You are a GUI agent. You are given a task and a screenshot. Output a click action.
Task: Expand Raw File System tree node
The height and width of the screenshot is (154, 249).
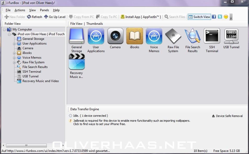[14, 63]
